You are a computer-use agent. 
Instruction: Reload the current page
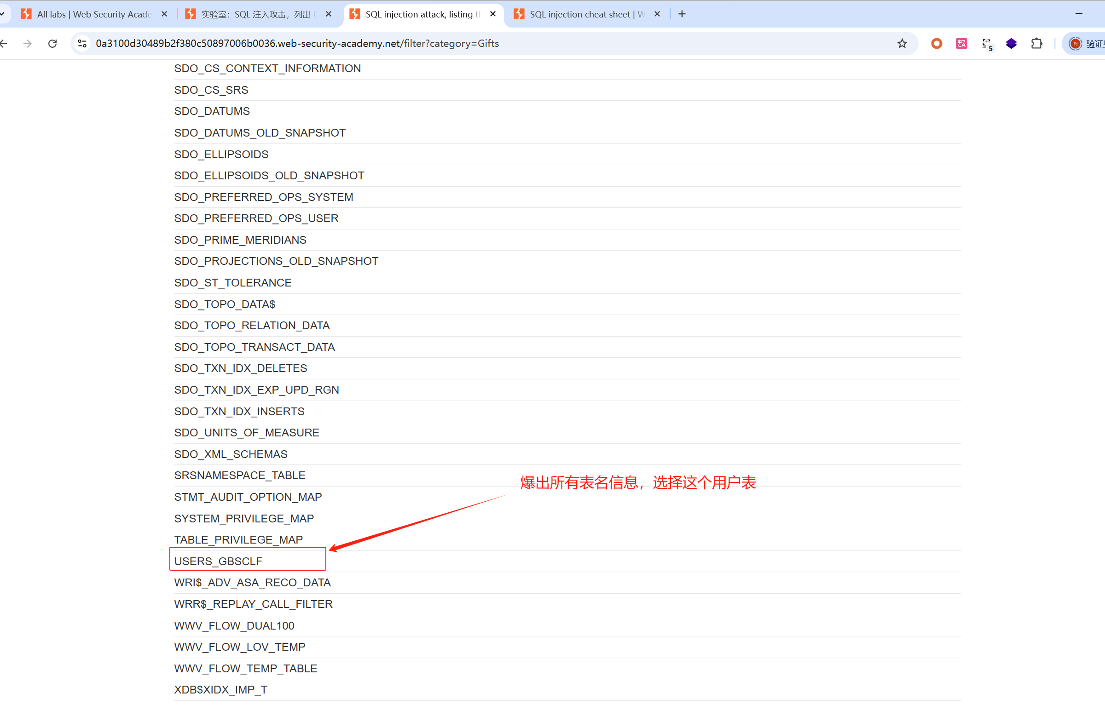(52, 44)
